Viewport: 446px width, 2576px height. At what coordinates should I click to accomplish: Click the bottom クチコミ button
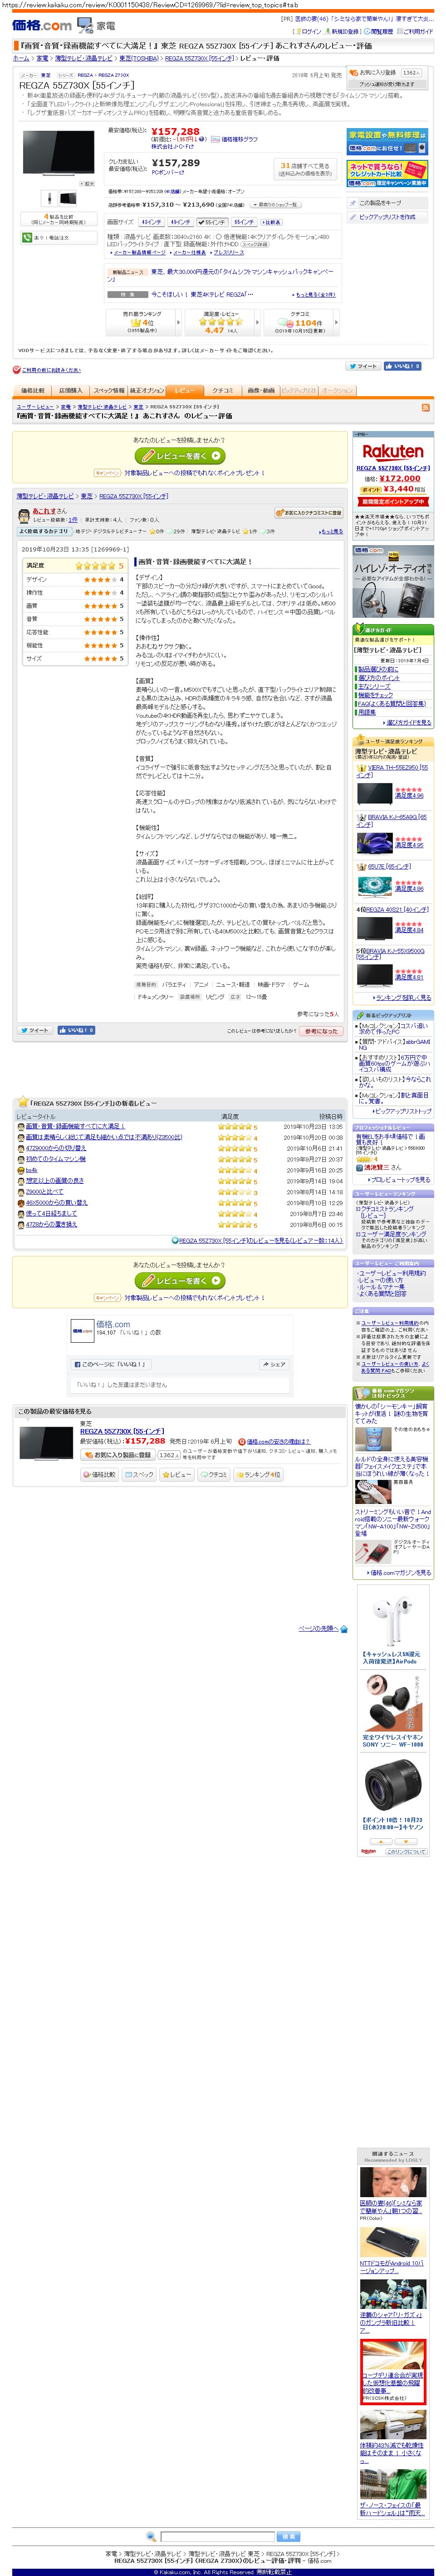point(215,1475)
